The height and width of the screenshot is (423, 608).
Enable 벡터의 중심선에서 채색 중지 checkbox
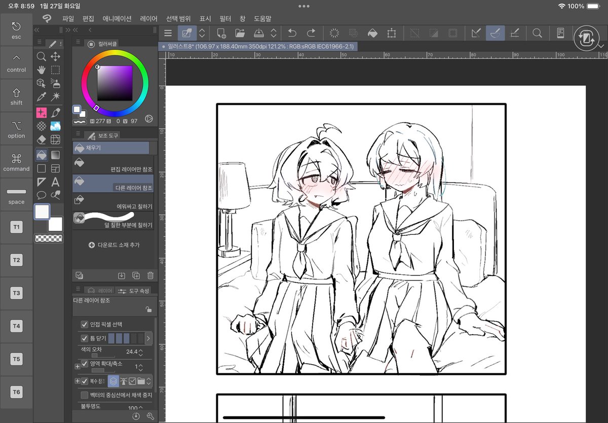tap(84, 395)
